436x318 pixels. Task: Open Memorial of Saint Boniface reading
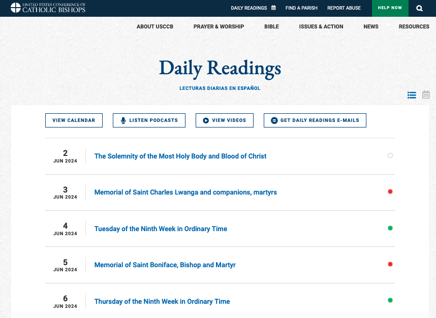[x=165, y=265]
